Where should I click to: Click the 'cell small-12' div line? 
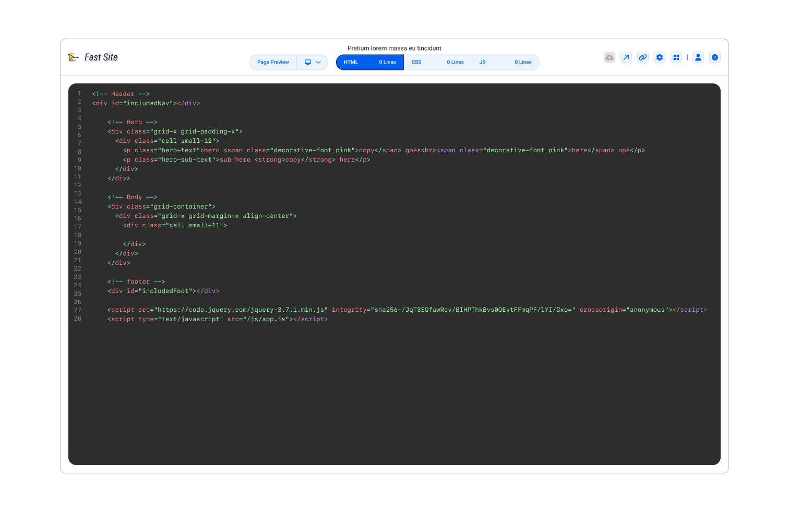pyautogui.click(x=168, y=141)
